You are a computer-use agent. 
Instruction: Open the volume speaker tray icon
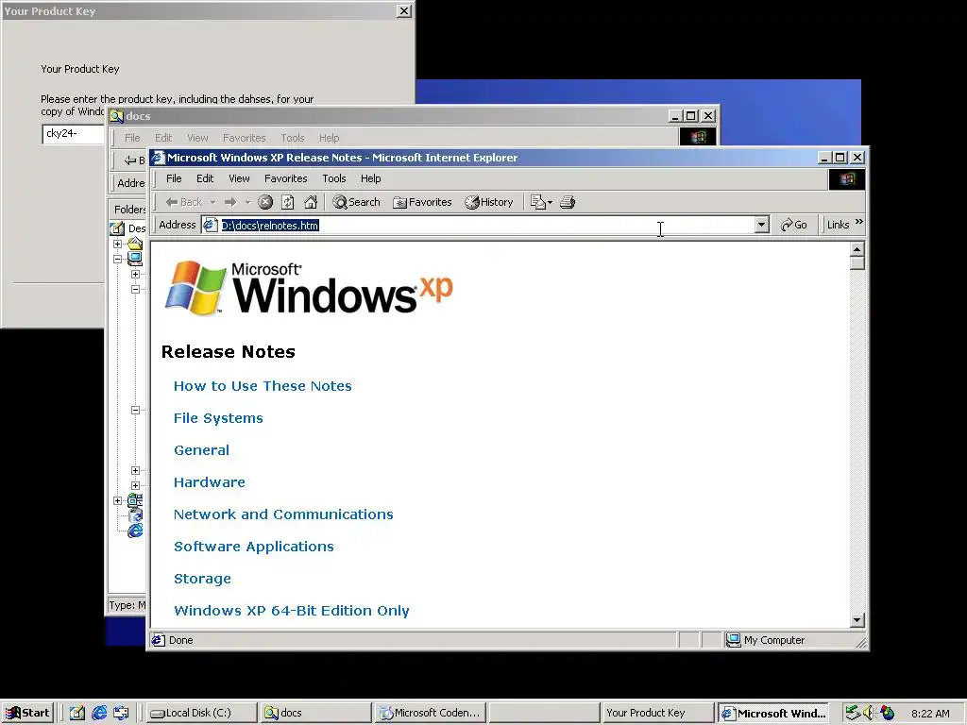pos(870,713)
